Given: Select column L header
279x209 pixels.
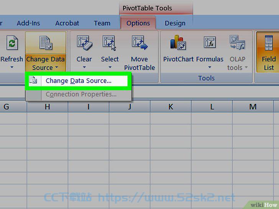Looking at the screenshot, I should [212, 107].
